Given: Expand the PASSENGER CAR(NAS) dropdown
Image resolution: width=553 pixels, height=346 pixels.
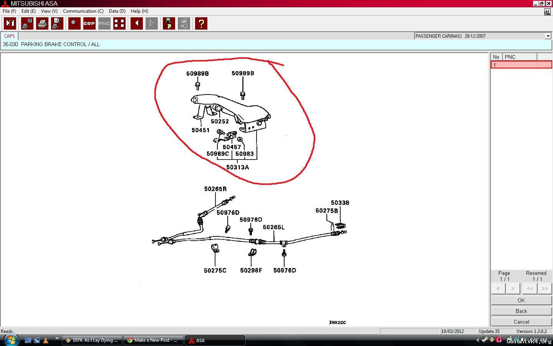Looking at the screenshot, I should 548,36.
